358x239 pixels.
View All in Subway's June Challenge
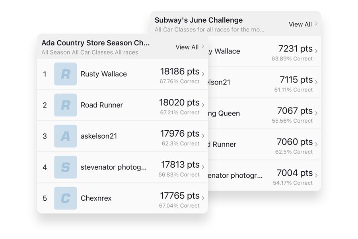[x=303, y=24]
